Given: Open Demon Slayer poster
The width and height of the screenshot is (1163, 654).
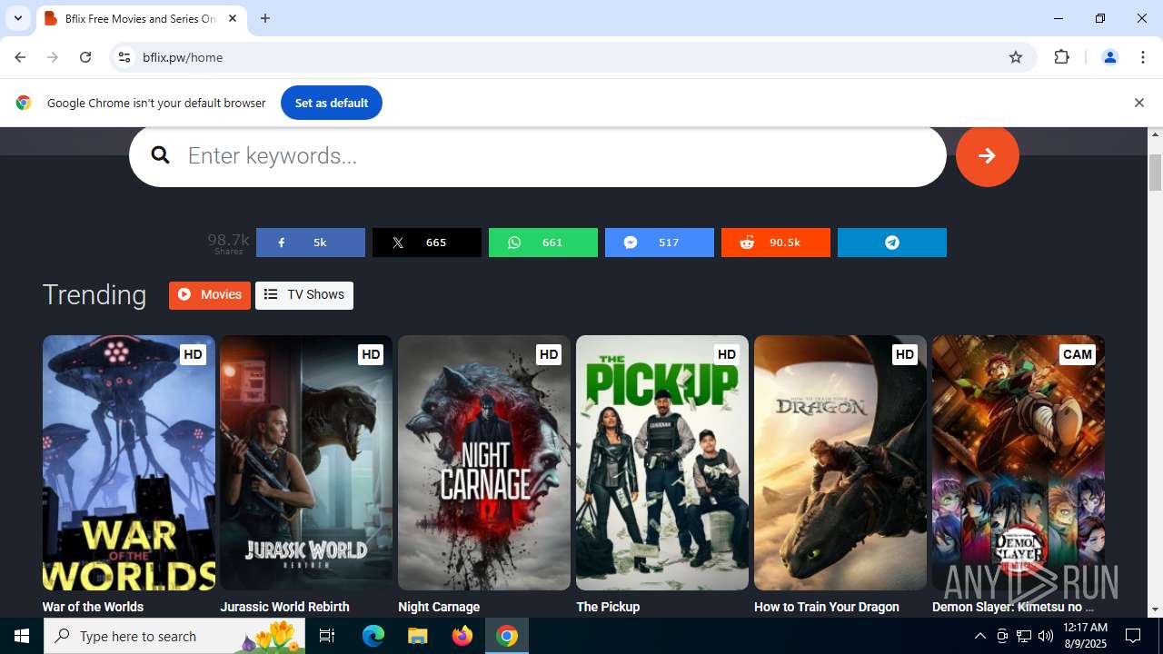Looking at the screenshot, I should [x=1019, y=462].
